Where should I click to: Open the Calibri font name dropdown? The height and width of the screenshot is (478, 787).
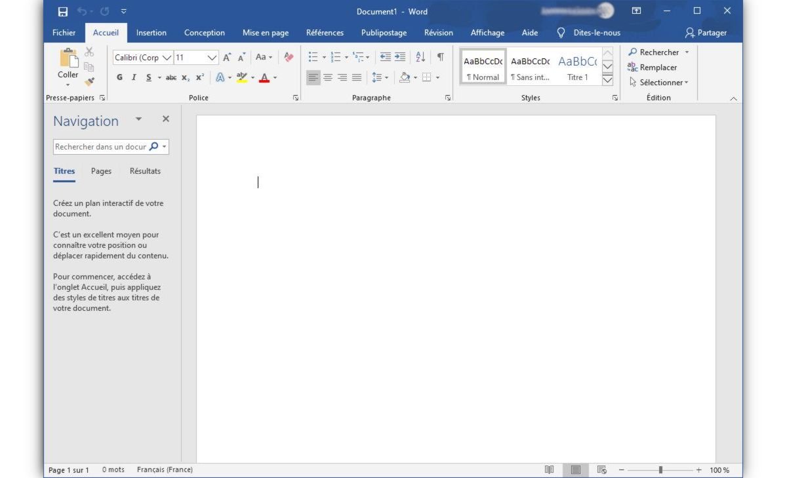pos(167,58)
